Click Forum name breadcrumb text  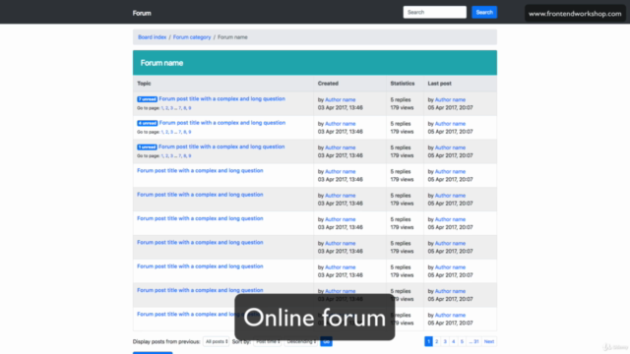click(232, 37)
